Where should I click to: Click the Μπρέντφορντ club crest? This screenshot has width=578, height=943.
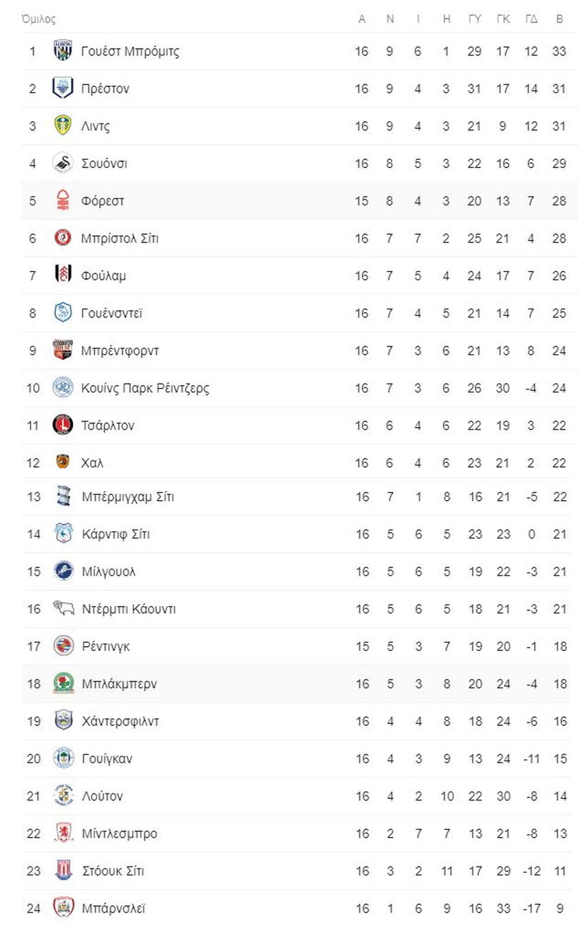click(x=63, y=351)
